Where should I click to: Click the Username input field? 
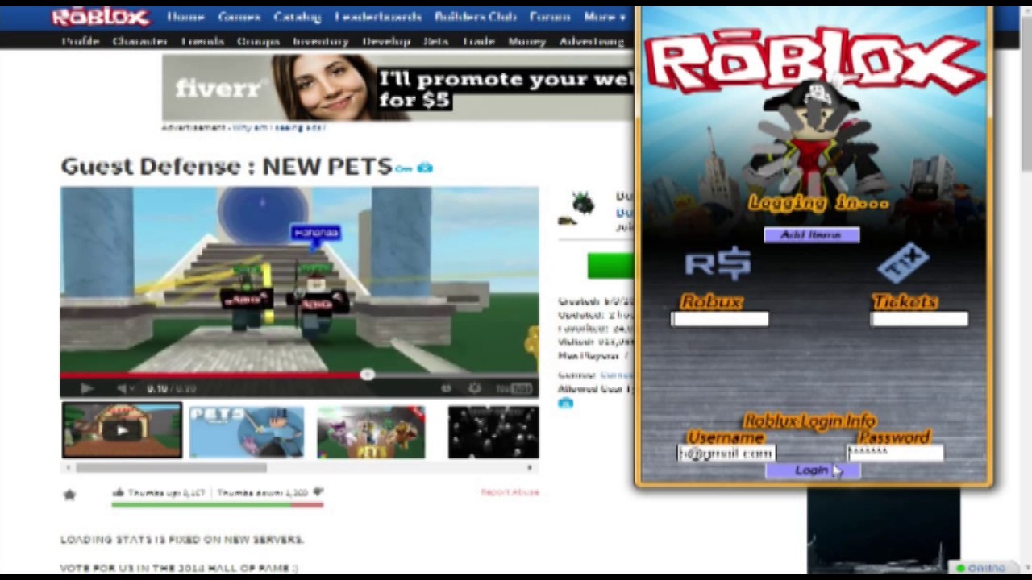pos(726,454)
